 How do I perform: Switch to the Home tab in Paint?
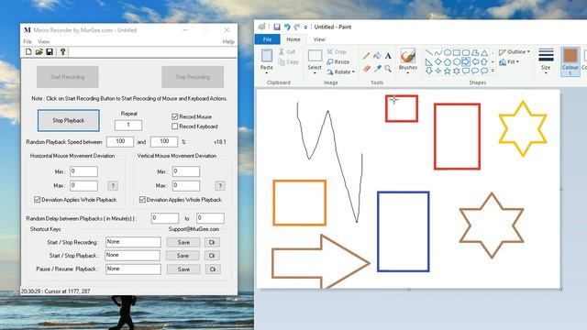(293, 39)
